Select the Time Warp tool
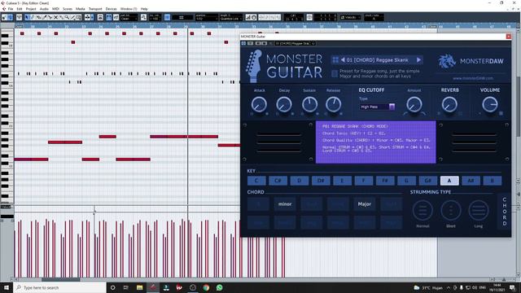The image size is (521, 293). (x=78, y=17)
